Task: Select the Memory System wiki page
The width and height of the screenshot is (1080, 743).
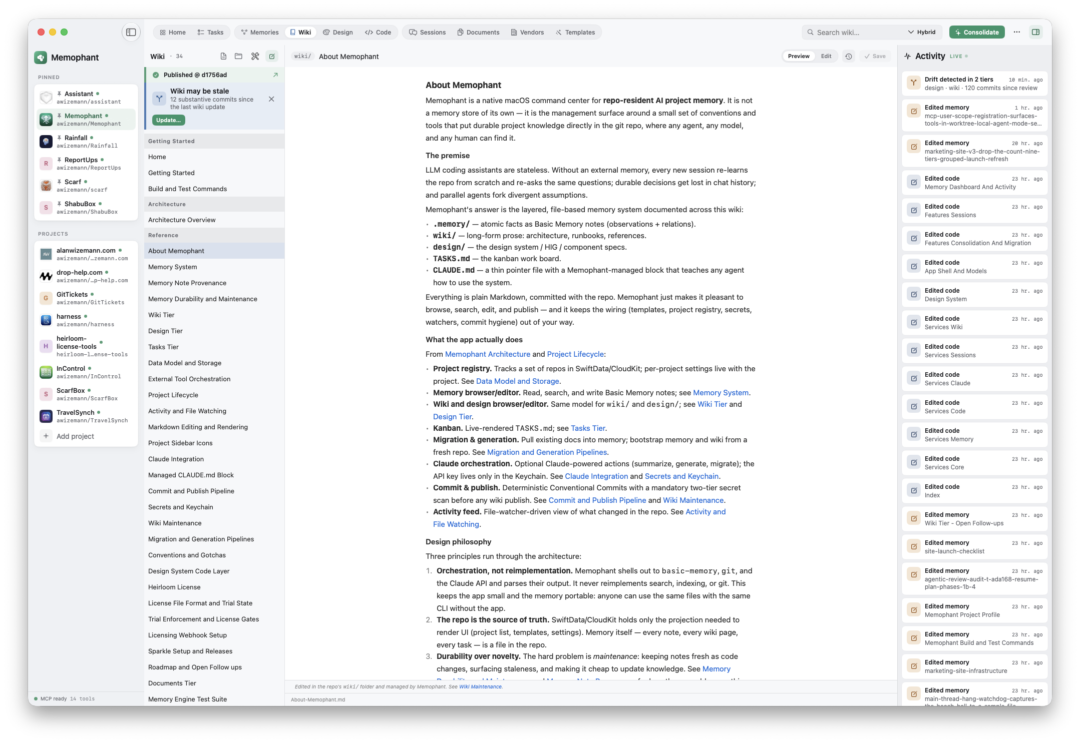Action: coord(214,267)
